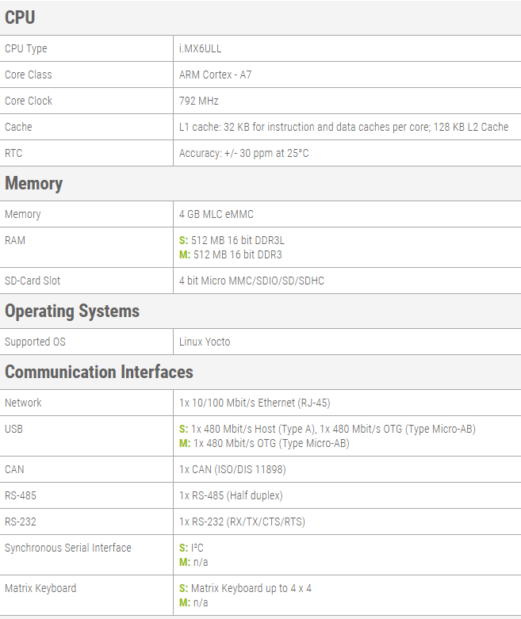Viewport: 521px width, 619px height.
Task: Click the 'Core Class' label
Action: (x=29, y=75)
